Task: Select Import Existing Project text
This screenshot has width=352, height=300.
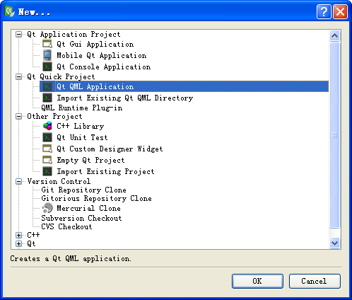Action: coord(105,171)
